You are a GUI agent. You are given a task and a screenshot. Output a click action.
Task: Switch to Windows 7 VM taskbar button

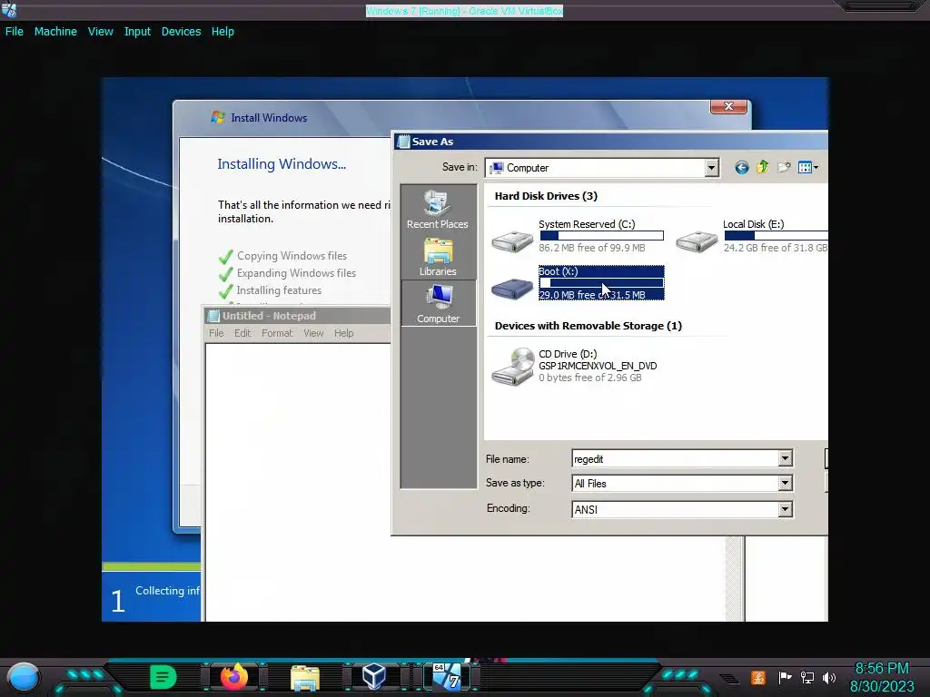[446, 676]
